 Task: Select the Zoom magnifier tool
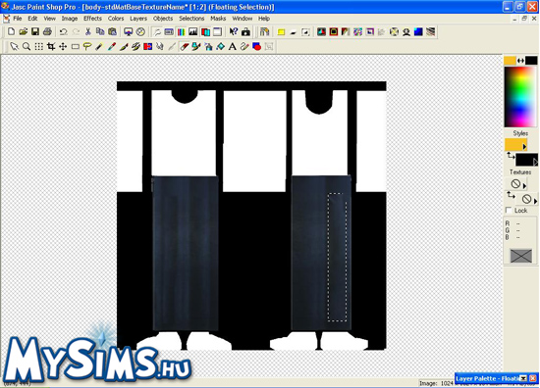[x=27, y=46]
